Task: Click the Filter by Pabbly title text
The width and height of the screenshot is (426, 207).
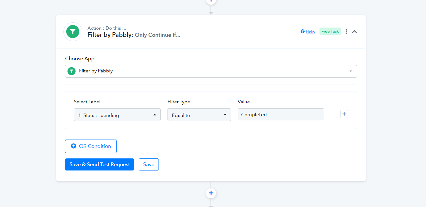Action: (x=110, y=35)
